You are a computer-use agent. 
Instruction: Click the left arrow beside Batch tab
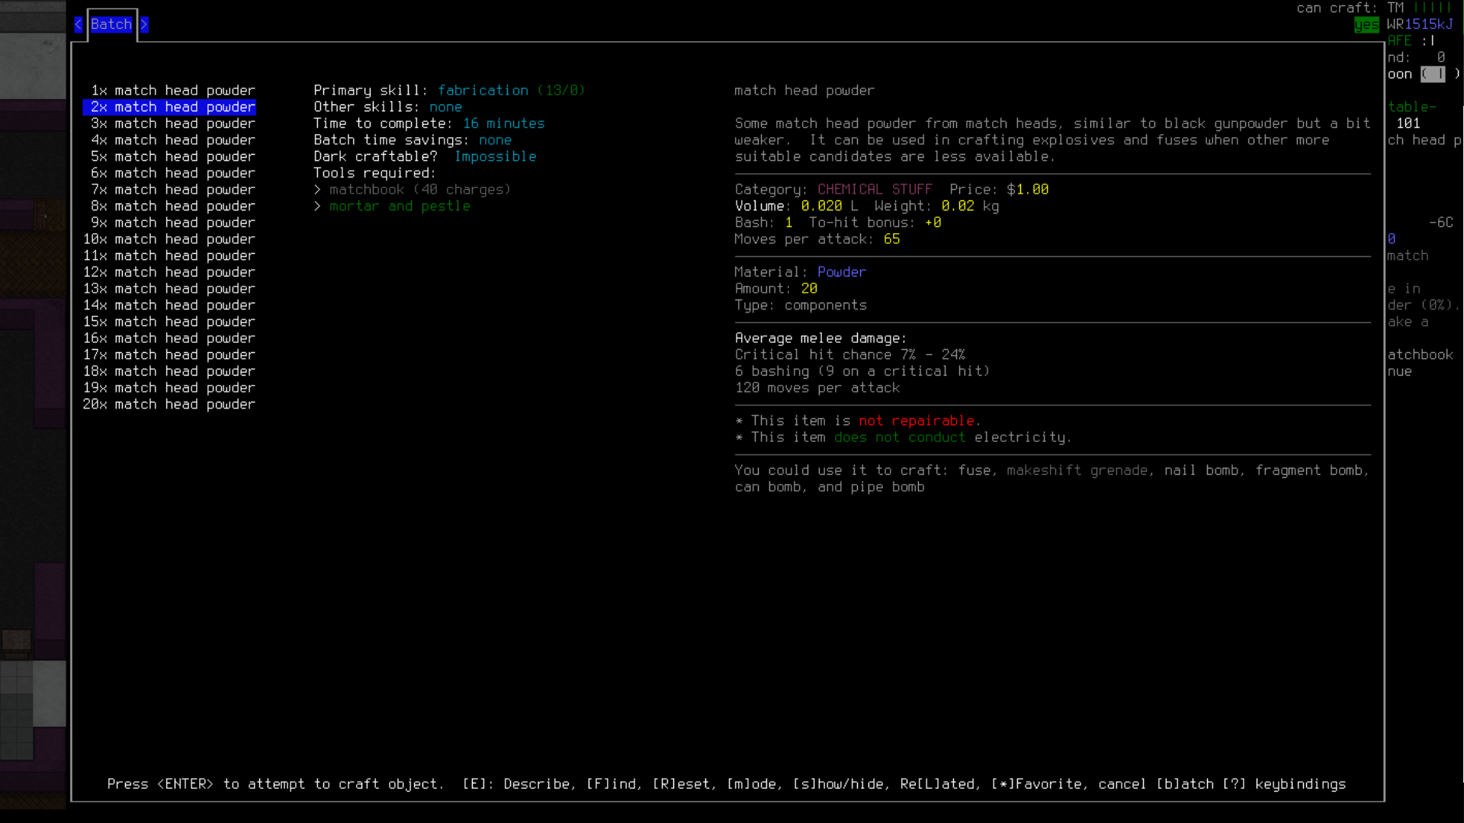pyautogui.click(x=78, y=24)
